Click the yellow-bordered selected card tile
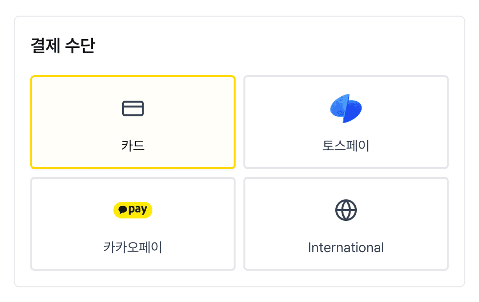The width and height of the screenshot is (479, 302). pos(132,122)
